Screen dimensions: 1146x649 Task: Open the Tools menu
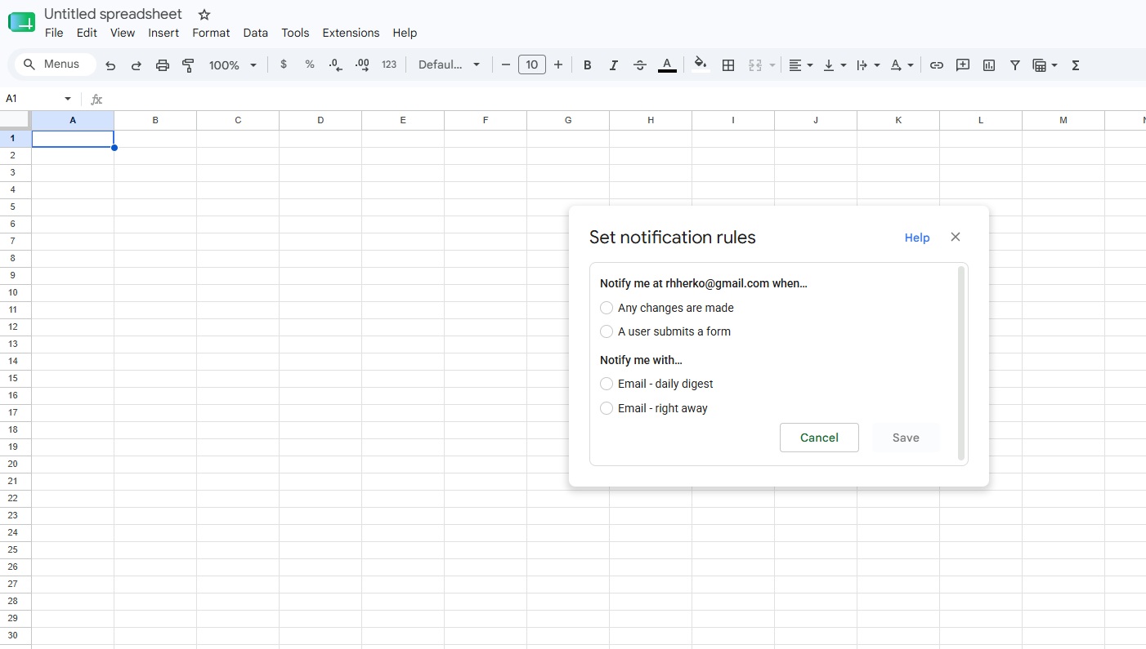click(x=295, y=33)
